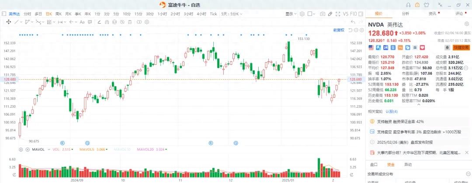This screenshot has height=183, width=472.
Task: Toggle drawings visibility with hide-eye icon
Action: tap(115, 22)
